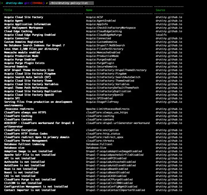Select 'Drupal-7:acquiaAdaptiveImageDisabled' name
Viewport: 207px width, 195px height.
tap(114, 151)
